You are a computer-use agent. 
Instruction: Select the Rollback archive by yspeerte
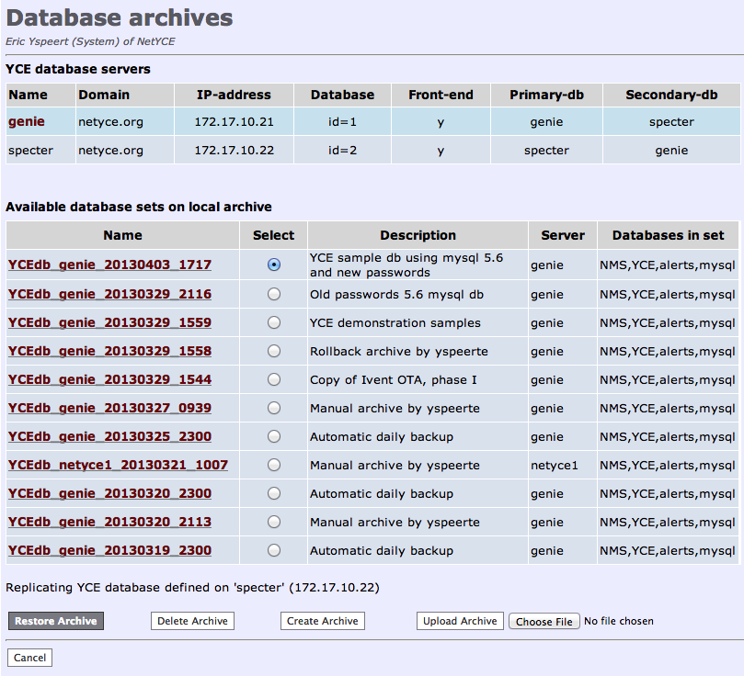[273, 350]
